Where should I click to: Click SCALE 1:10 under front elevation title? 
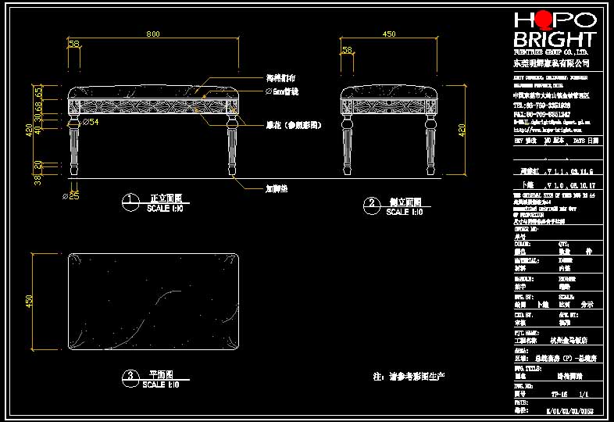(165, 209)
